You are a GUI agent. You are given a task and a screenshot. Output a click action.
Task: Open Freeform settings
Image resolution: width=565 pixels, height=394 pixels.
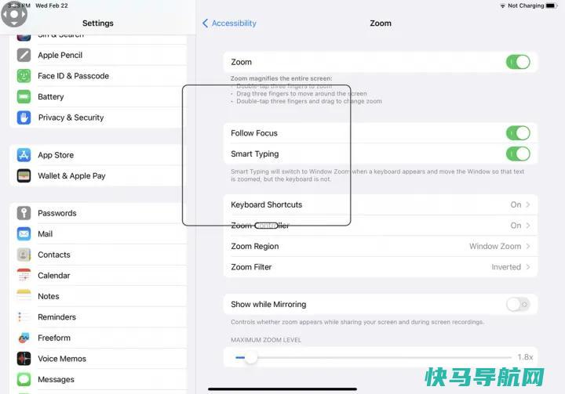pyautogui.click(x=98, y=338)
